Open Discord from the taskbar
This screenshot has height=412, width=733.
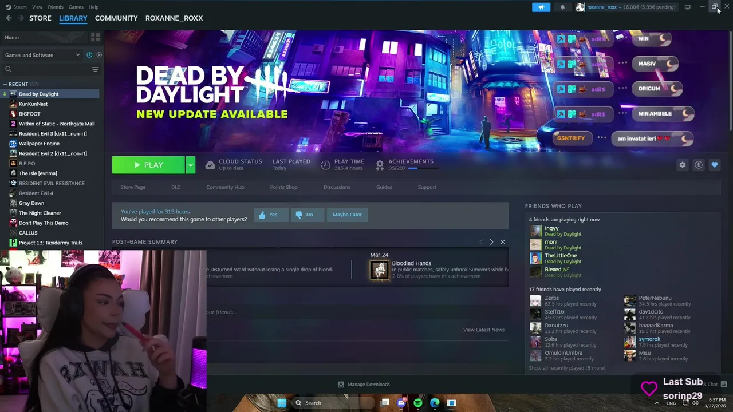pos(401,403)
